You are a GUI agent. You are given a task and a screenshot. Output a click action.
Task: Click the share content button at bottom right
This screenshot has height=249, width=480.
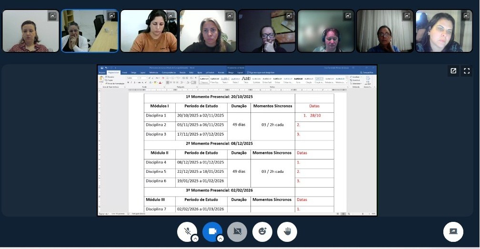click(453, 232)
